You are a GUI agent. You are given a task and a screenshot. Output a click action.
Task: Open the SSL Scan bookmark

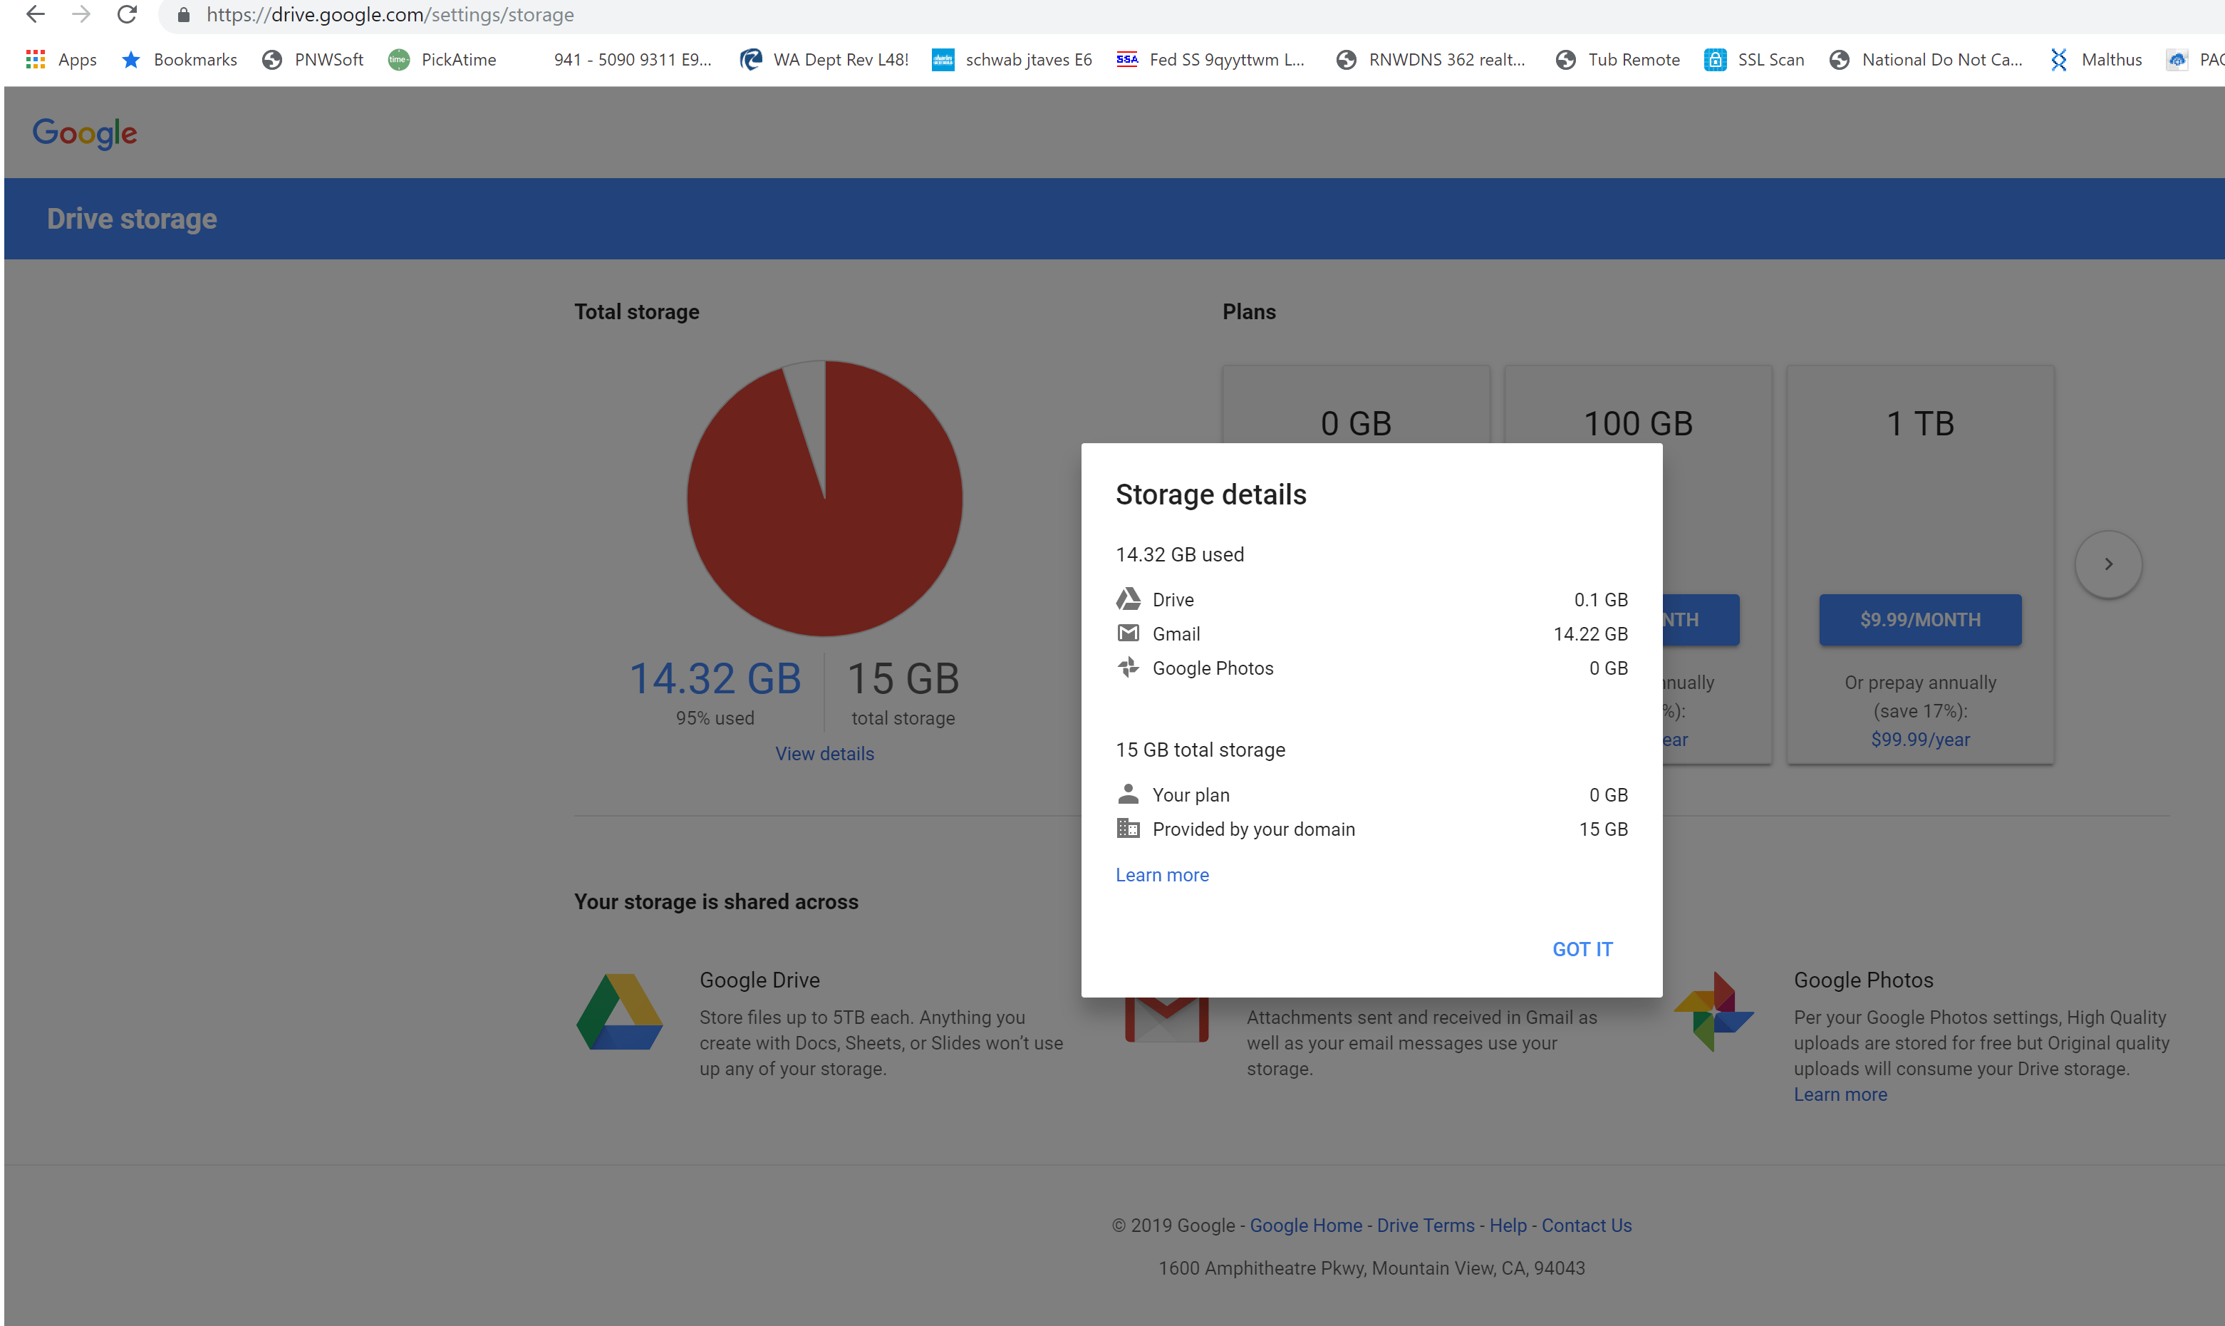coord(1754,60)
